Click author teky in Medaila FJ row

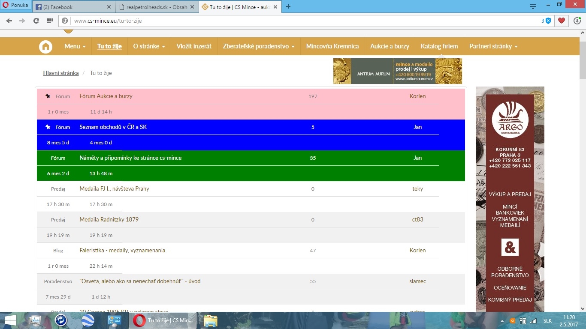pyautogui.click(x=418, y=189)
